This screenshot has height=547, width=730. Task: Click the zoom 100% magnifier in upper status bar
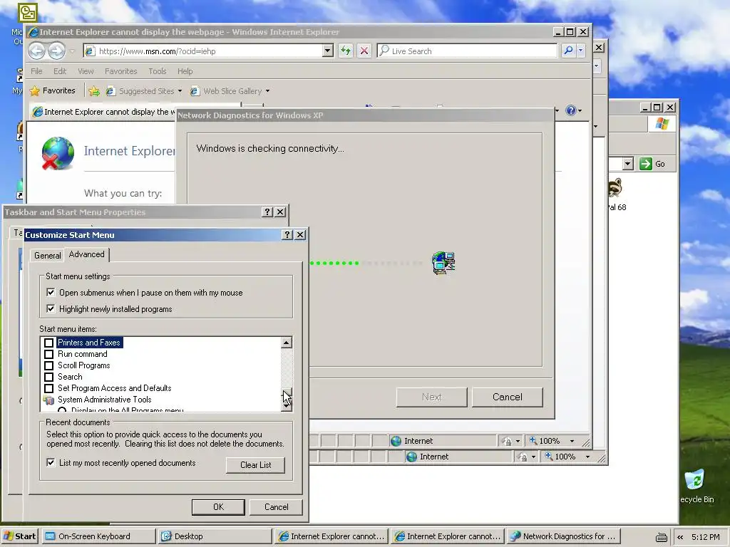pos(533,440)
